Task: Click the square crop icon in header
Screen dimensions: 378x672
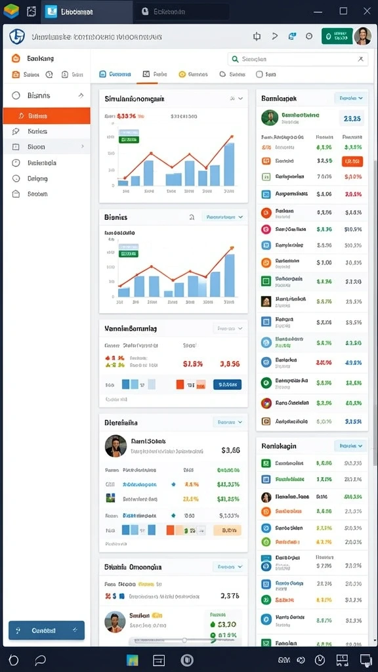Action: click(257, 37)
